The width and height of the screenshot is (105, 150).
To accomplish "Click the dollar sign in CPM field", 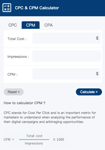I will click(97, 74).
